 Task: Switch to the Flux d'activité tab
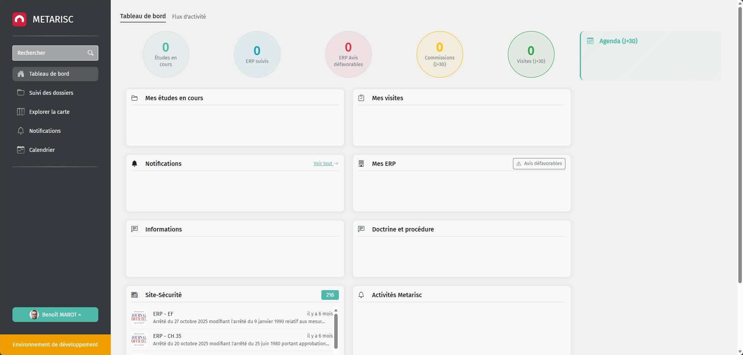click(189, 17)
